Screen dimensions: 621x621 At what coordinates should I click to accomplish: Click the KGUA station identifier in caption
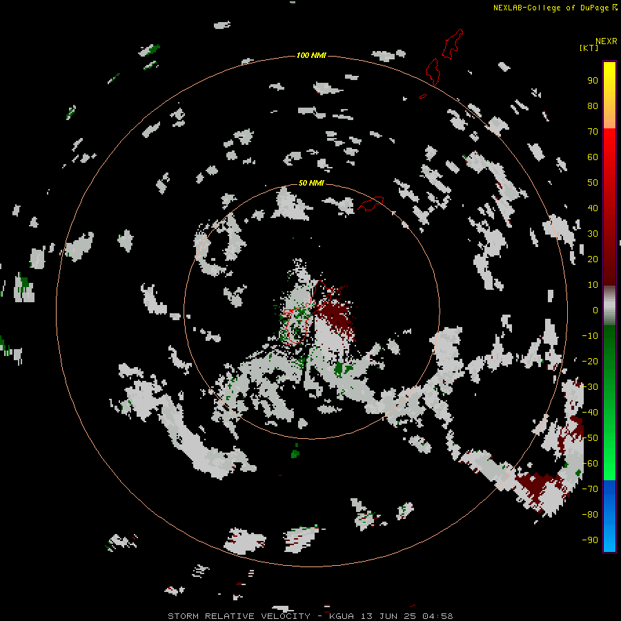pos(342,616)
